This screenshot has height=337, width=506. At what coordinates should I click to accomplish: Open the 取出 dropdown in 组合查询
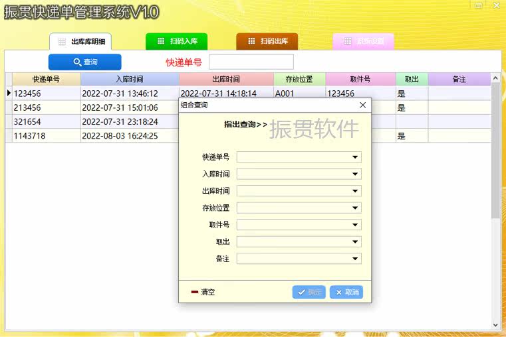click(355, 241)
